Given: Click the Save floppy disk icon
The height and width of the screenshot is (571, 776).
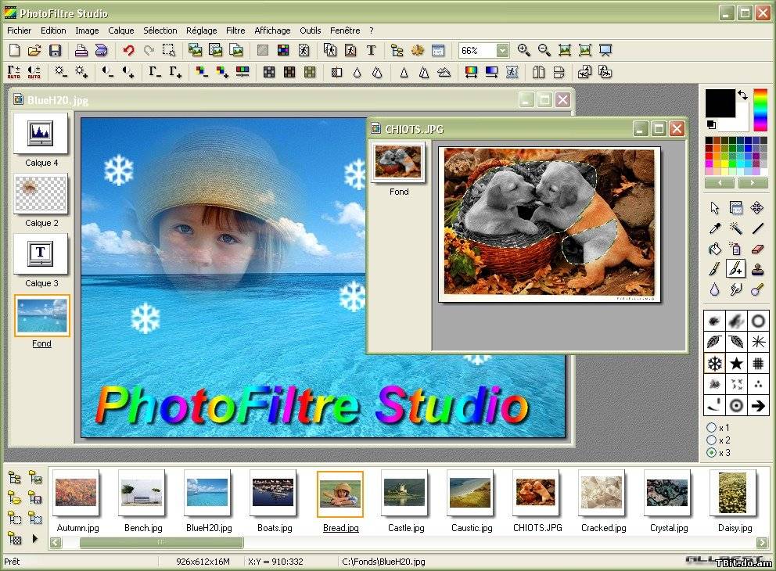Looking at the screenshot, I should tap(55, 50).
